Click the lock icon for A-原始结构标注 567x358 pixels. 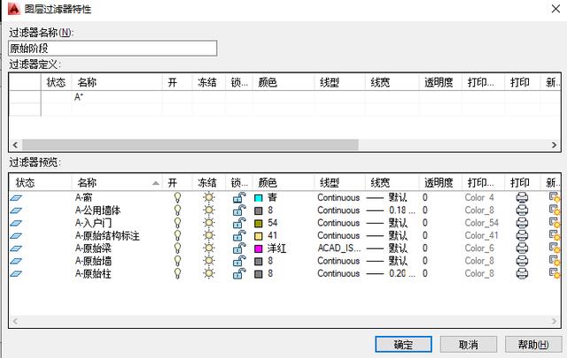point(239,235)
